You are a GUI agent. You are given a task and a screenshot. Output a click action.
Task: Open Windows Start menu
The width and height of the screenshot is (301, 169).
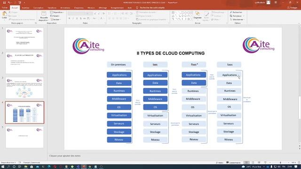point(3,167)
